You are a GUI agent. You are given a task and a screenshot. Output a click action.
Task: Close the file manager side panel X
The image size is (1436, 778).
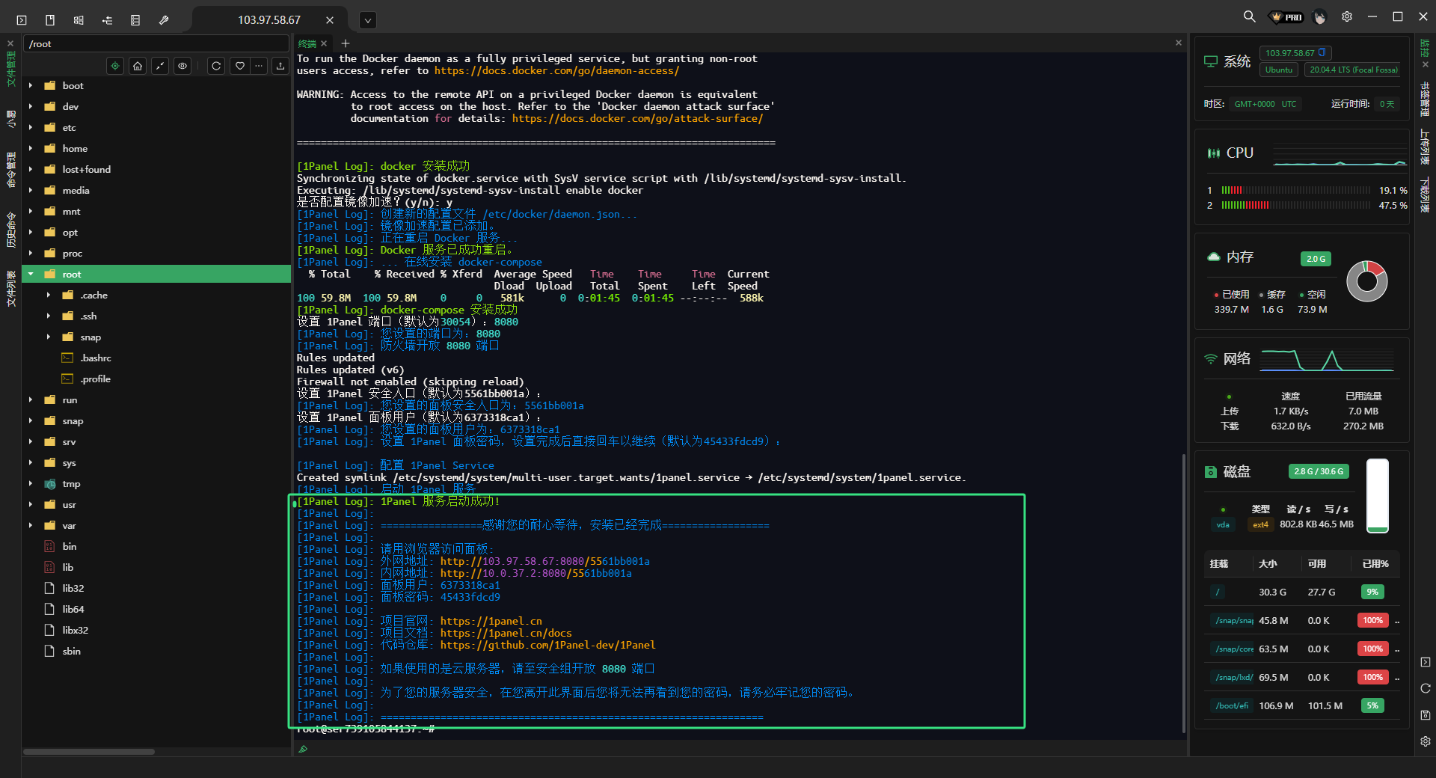10,43
